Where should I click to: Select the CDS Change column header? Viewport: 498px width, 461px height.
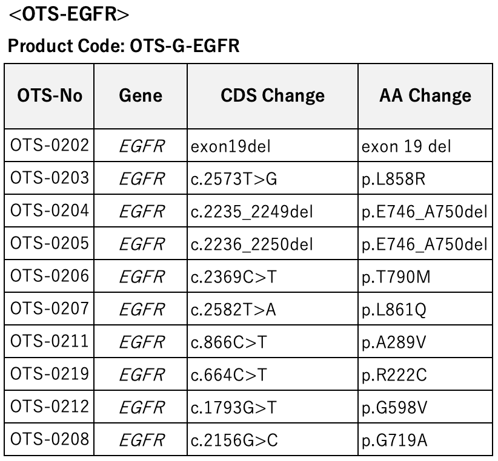pyautogui.click(x=273, y=96)
